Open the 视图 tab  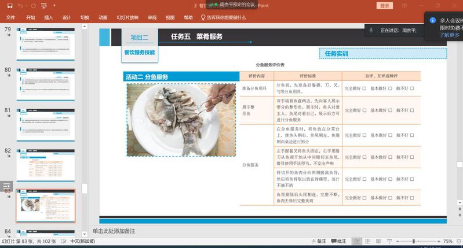point(170,17)
